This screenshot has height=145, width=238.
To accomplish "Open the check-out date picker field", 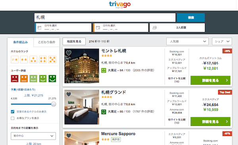I will click(121, 28).
